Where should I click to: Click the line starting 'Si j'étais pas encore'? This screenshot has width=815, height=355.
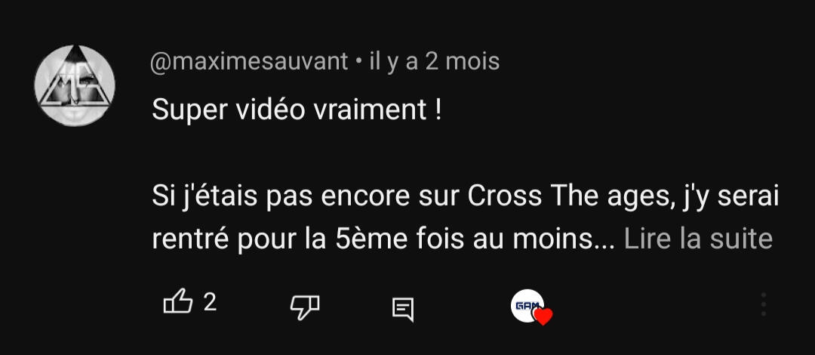(465, 197)
